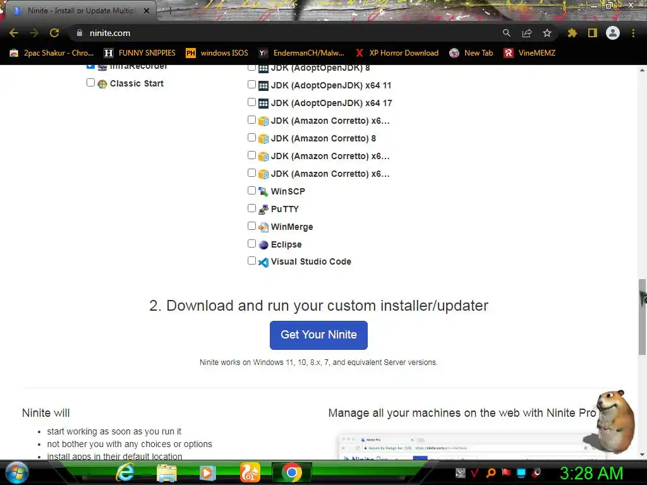This screenshot has height=485, width=647.
Task: View site info via the lock icon
Action: (x=80, y=33)
